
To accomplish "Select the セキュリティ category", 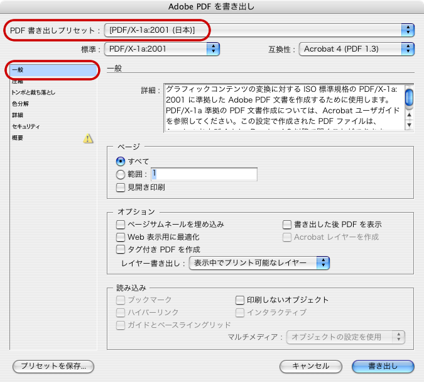I will (x=53, y=126).
